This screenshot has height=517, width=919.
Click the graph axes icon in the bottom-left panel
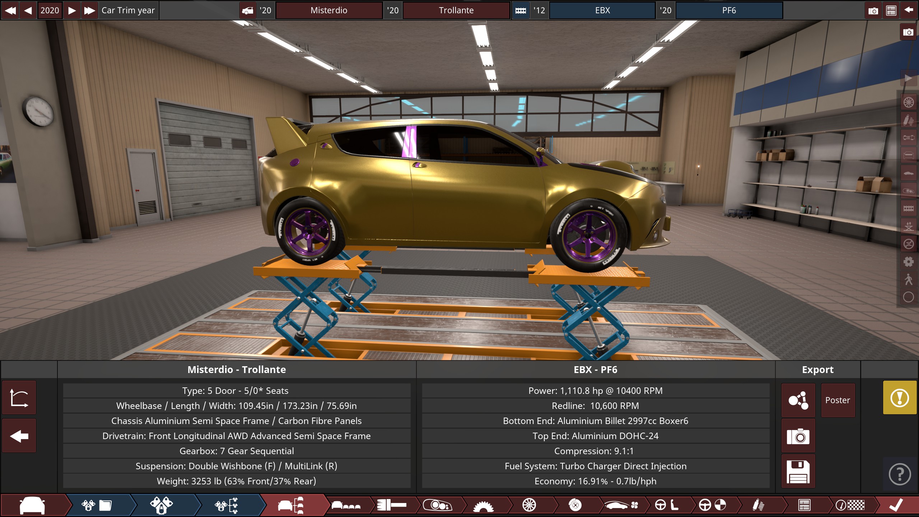[x=19, y=398]
